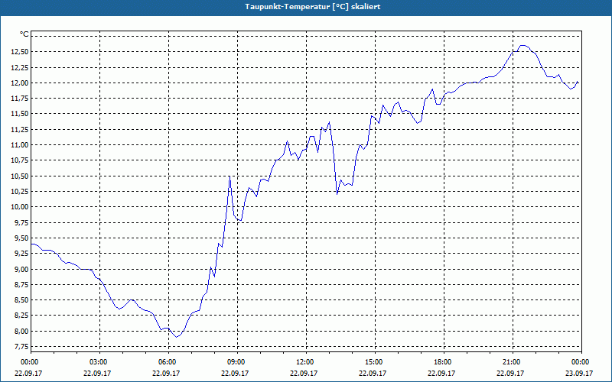Click the '22.09.17' date under '06:00'

tap(166, 374)
